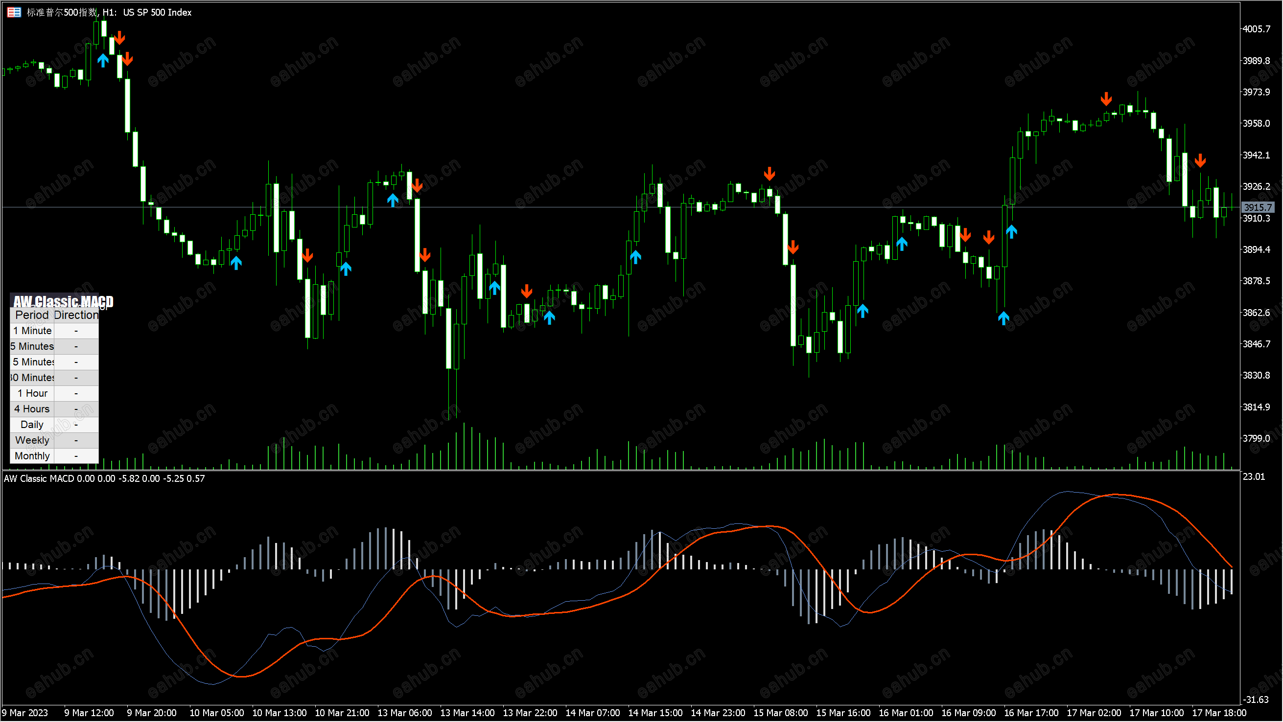1283x722 pixels.
Task: Click the Direction column header
Action: click(76, 316)
